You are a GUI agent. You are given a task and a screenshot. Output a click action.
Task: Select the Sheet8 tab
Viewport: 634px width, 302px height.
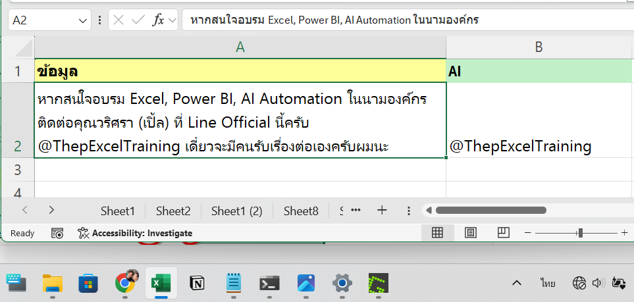tap(301, 211)
